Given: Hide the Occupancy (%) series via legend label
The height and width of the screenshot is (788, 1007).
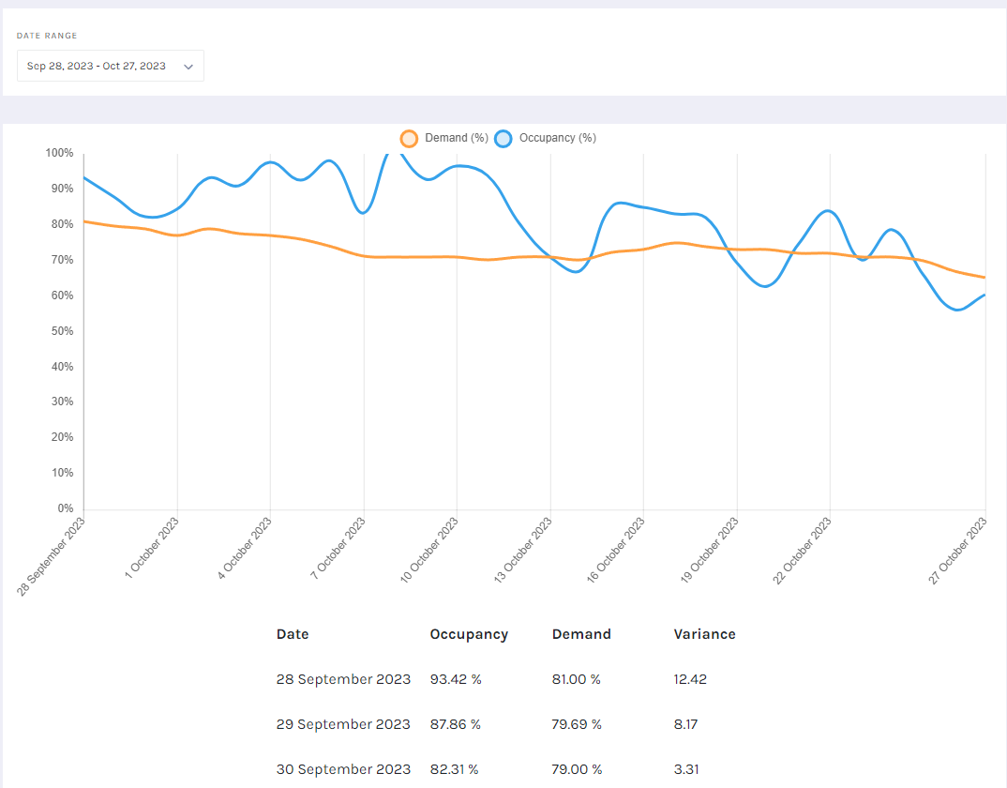Looking at the screenshot, I should coord(557,138).
